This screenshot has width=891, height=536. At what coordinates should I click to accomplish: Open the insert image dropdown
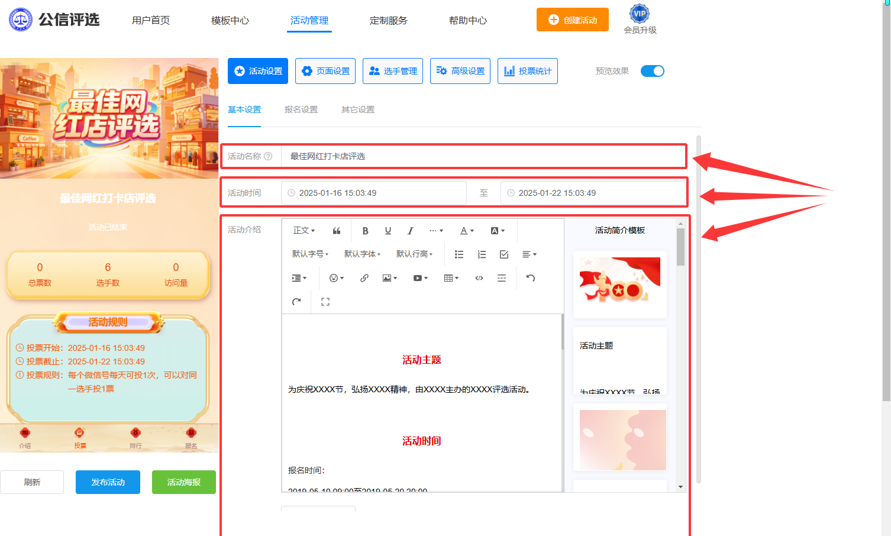[x=390, y=278]
